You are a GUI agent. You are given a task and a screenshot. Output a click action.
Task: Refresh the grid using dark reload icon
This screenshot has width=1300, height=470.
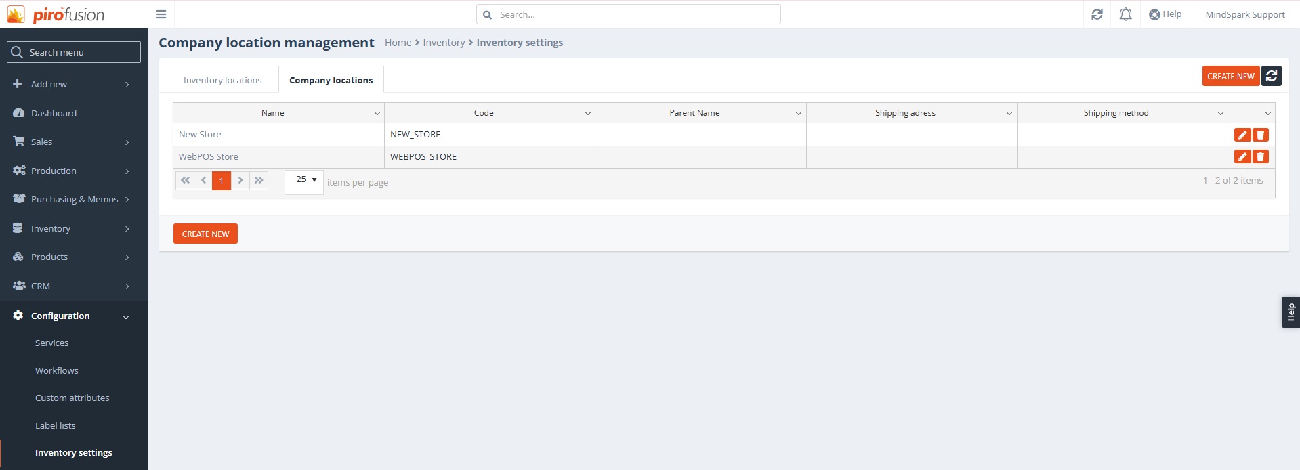point(1272,76)
